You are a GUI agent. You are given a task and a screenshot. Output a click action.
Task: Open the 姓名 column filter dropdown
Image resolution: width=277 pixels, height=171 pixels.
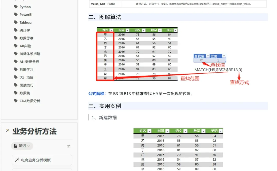(x=111, y=30)
